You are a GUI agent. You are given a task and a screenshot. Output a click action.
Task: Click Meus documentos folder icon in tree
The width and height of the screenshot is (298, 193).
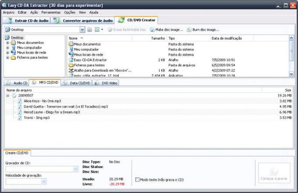tap(13, 42)
